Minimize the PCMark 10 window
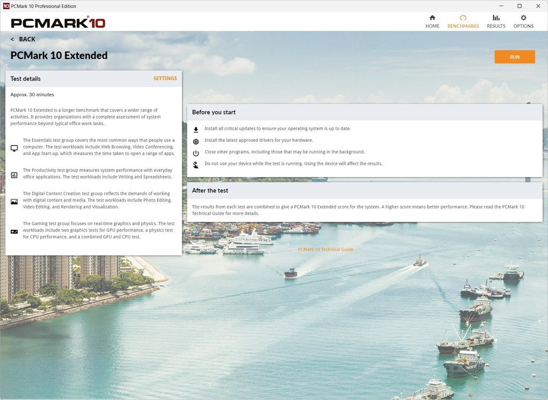 (501, 6)
